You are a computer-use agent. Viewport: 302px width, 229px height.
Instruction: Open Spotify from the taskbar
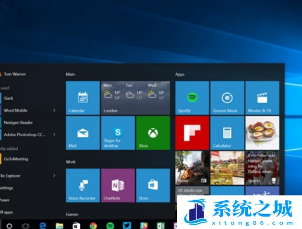[110, 226]
